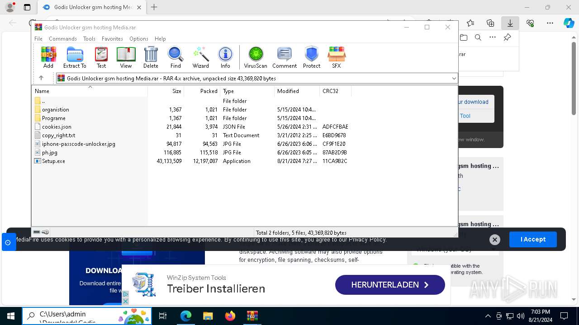Open the File menu in WinRAR

point(38,39)
